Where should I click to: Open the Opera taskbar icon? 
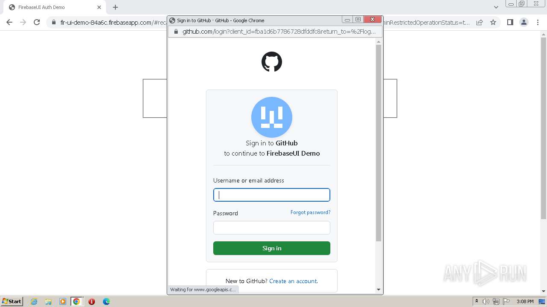(x=91, y=301)
